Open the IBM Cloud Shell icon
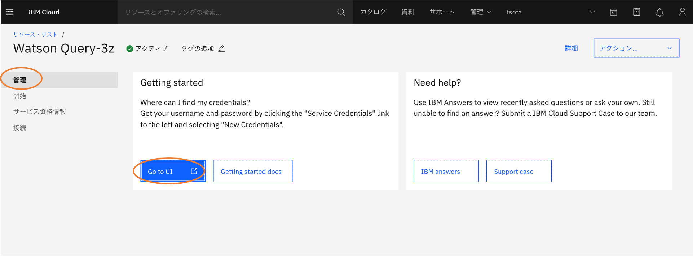 613,12
